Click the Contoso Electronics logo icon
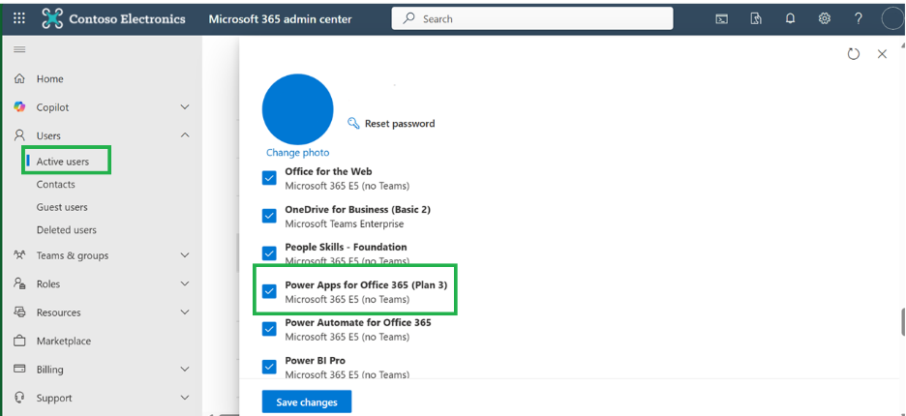This screenshot has width=906, height=416. click(x=52, y=18)
